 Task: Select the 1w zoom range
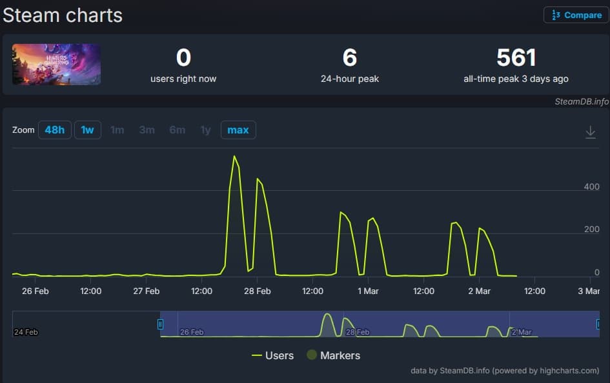pyautogui.click(x=87, y=130)
